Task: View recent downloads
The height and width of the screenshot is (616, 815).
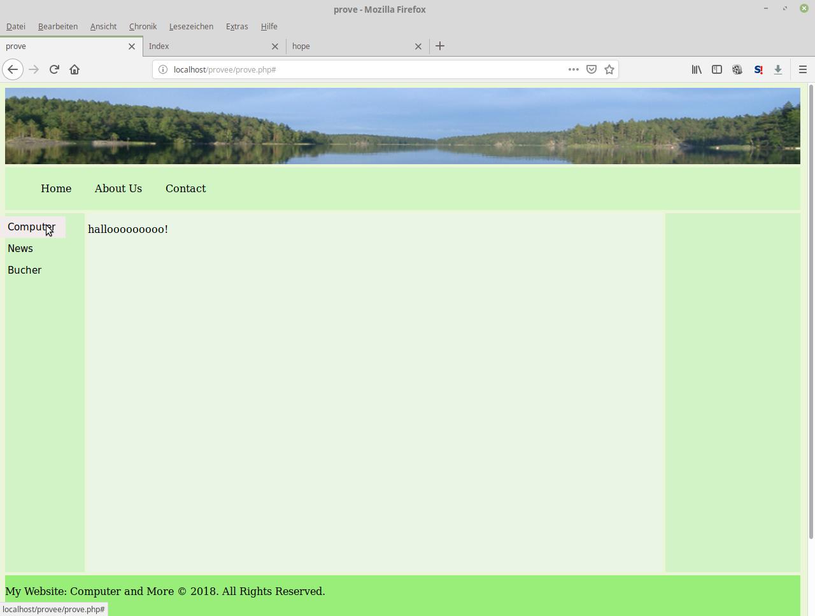Action: point(778,69)
